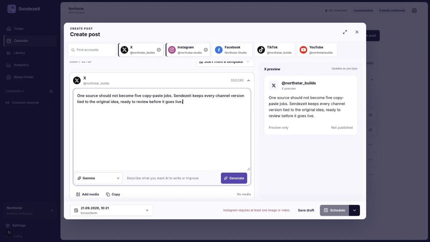Click the Updates as you type note
Image resolution: width=430 pixels, height=242 pixels.
point(344,69)
